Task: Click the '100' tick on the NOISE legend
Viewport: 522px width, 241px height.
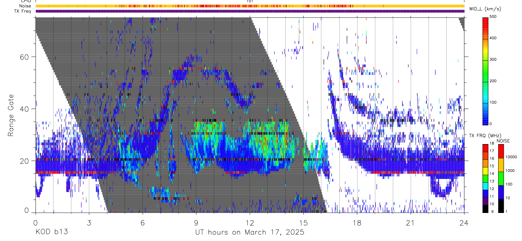Action: 508,184
